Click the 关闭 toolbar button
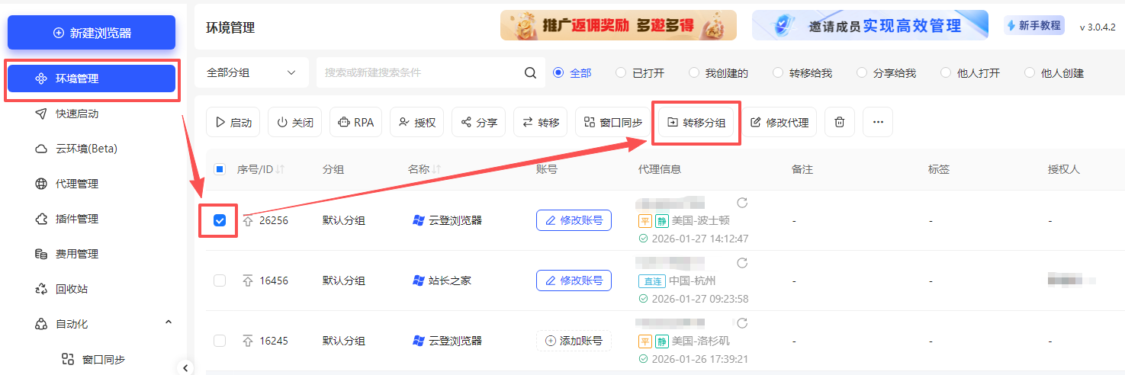 pyautogui.click(x=295, y=122)
